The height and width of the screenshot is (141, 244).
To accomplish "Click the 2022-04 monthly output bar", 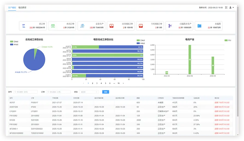I will click(x=190, y=60).
